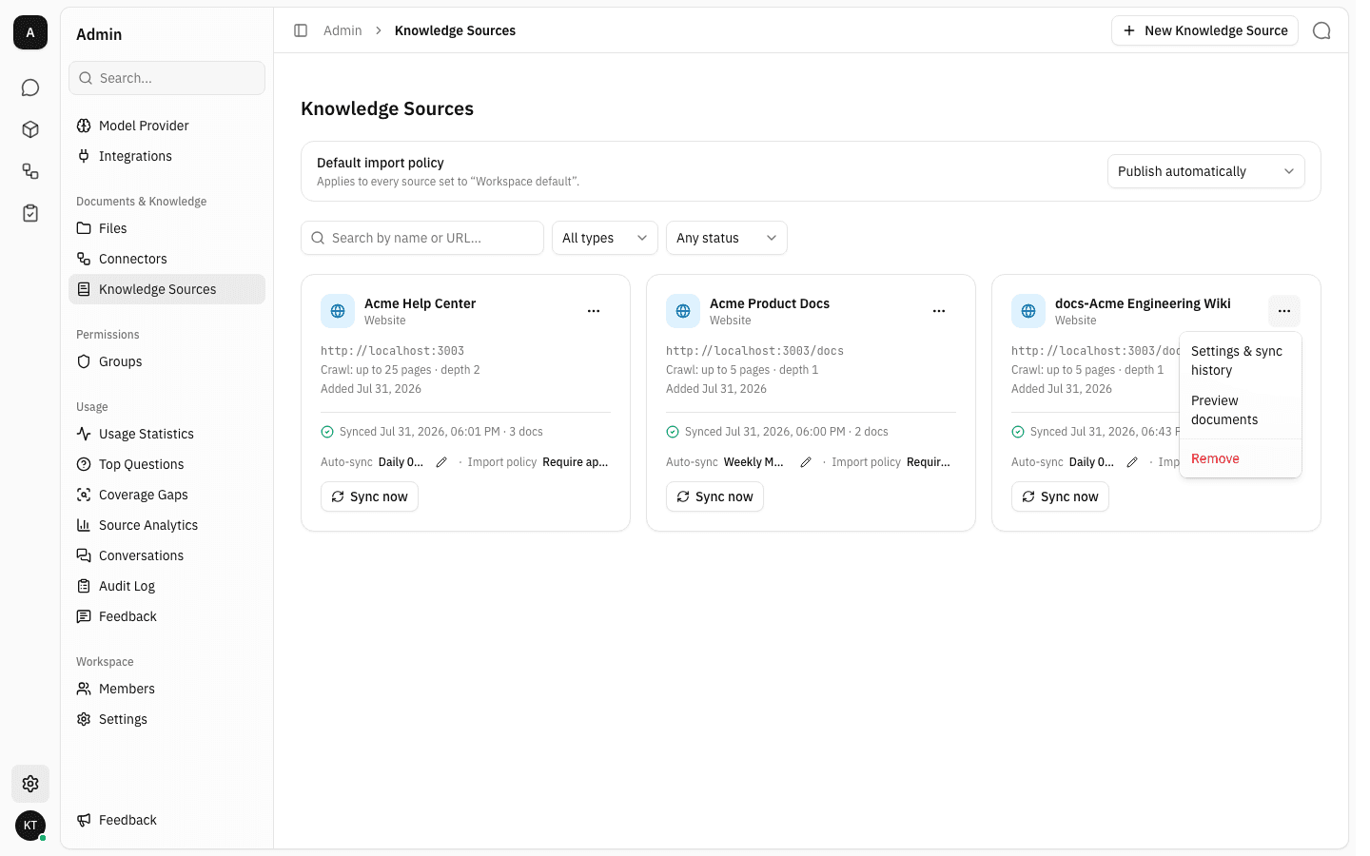The width and height of the screenshot is (1370, 856).
Task: Click 'Weekly M...' auto-sync value
Action: pyautogui.click(x=753, y=462)
